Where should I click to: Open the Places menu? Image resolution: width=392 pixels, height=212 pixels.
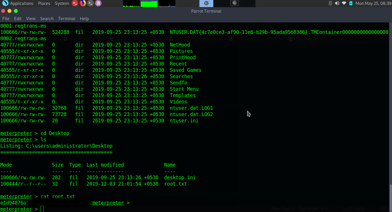[x=44, y=3]
